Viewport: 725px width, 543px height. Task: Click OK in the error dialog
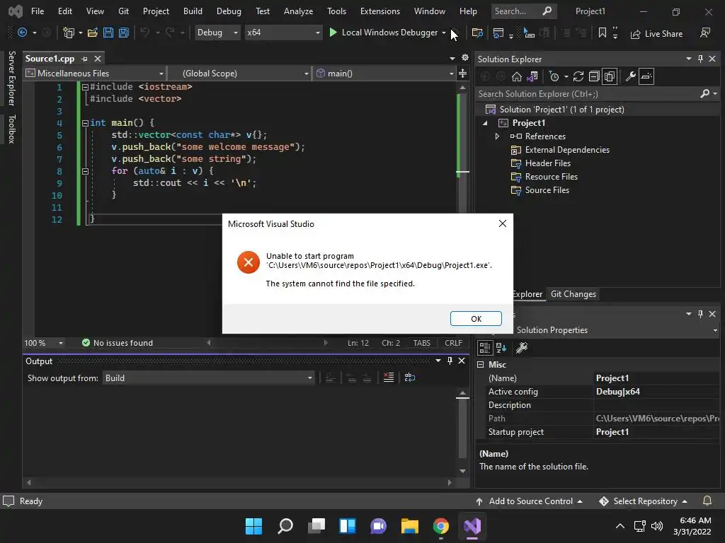tap(476, 319)
